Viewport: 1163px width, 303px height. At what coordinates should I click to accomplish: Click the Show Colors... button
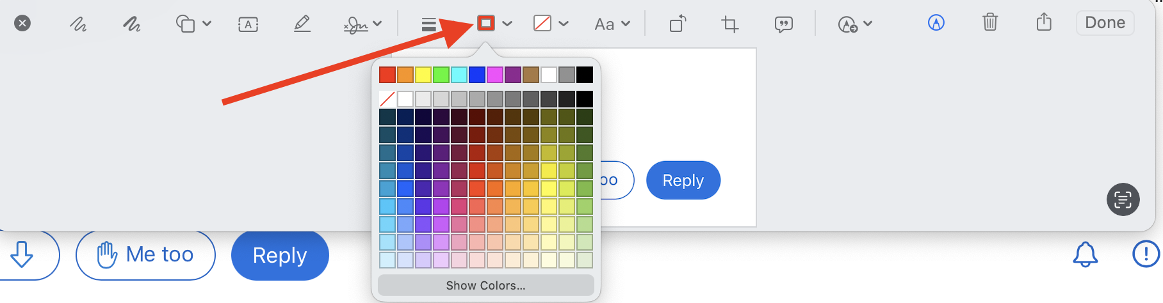coord(485,286)
